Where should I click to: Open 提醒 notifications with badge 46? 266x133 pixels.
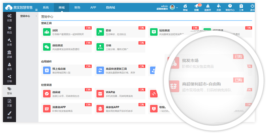pos(197,8)
